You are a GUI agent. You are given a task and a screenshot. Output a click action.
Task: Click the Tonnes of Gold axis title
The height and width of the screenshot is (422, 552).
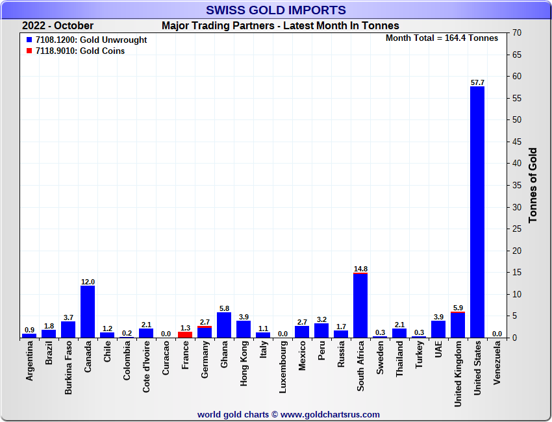533,185
